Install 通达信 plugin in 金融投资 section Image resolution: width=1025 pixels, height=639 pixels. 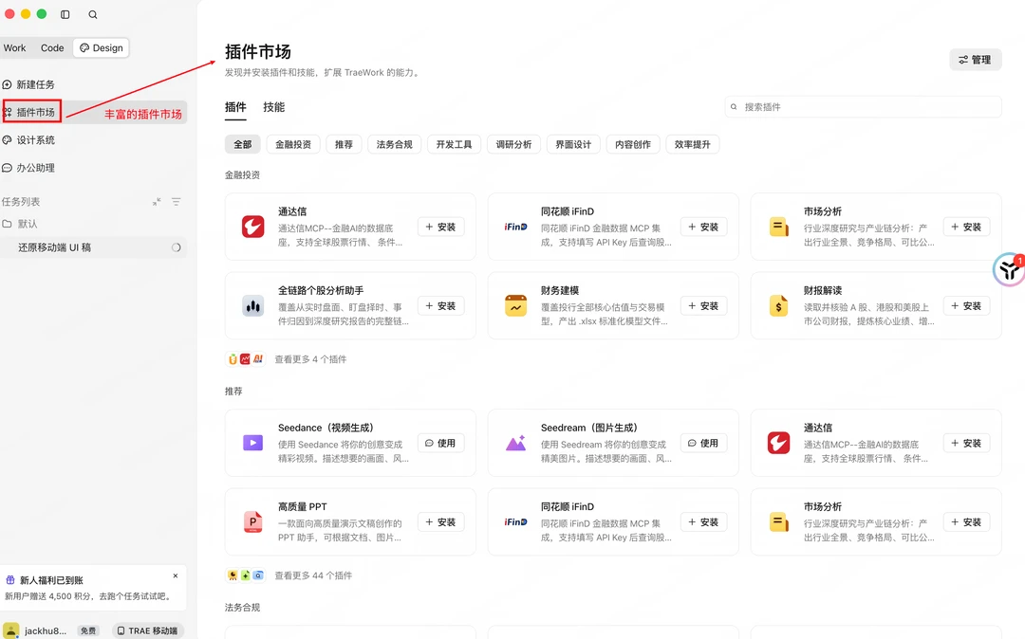(x=441, y=227)
